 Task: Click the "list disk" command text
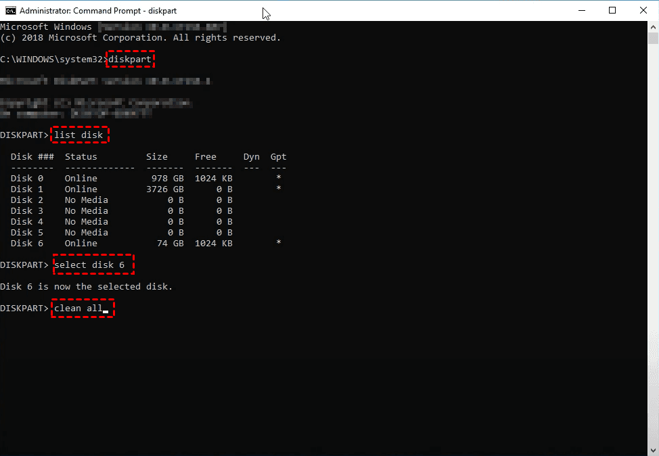click(x=78, y=135)
